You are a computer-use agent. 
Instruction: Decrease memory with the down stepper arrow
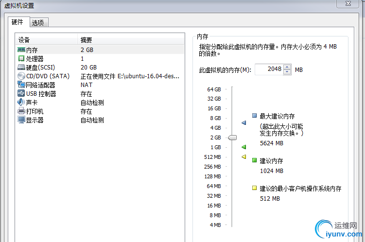tap(287, 72)
